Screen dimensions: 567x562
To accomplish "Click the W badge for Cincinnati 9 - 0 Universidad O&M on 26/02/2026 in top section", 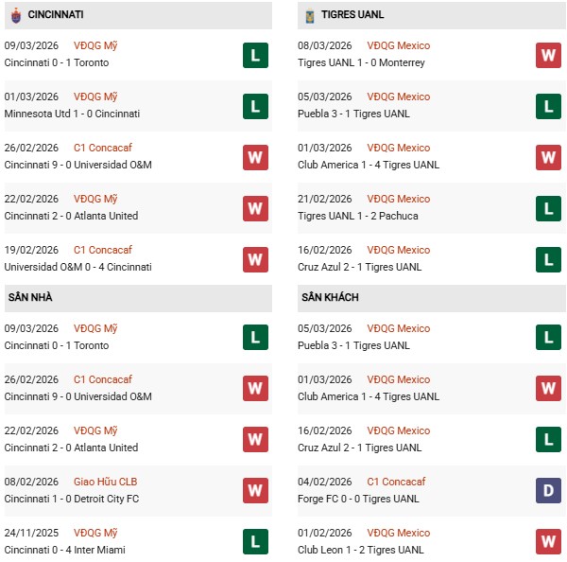I will point(255,157).
